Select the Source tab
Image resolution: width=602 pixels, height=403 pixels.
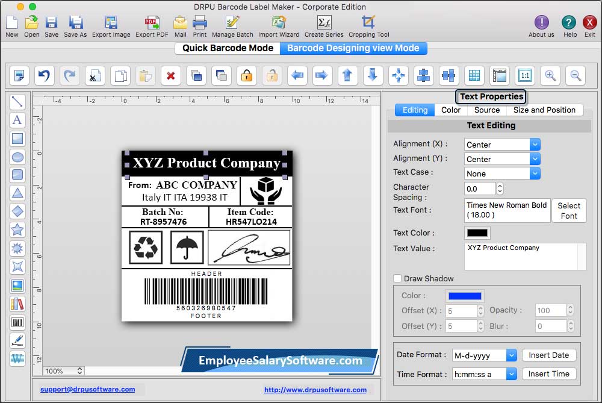tap(487, 110)
